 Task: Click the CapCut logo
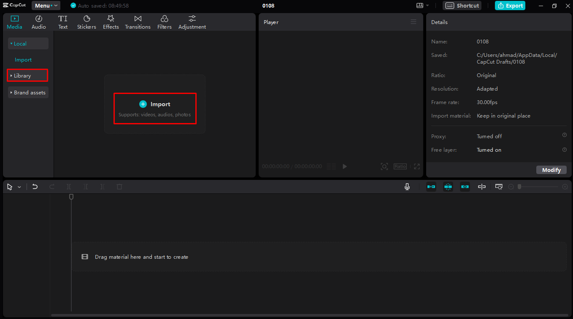pyautogui.click(x=14, y=6)
